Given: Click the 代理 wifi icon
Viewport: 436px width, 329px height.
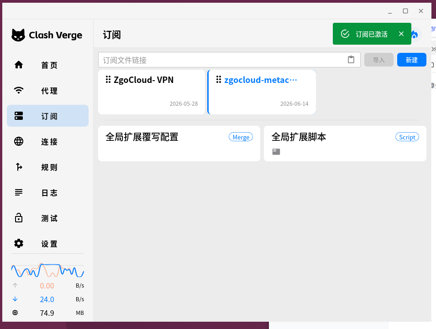Looking at the screenshot, I should point(19,90).
